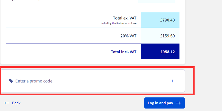Screen dimensions: 222x111
Task: Click "Including the first month of use" note
Action: (118, 23)
